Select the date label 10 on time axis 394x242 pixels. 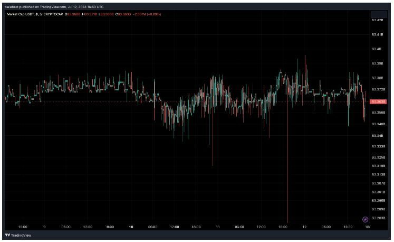[x=130, y=226]
